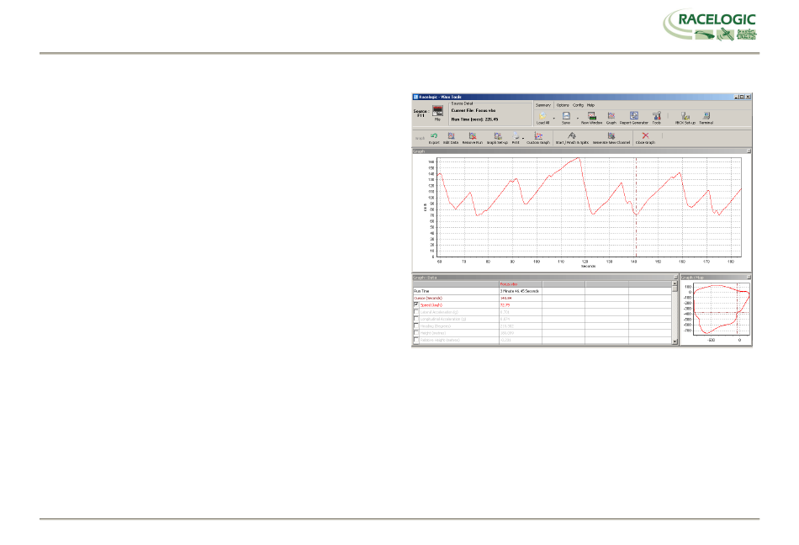Expand the Print dropdown arrow
799x545 pixels.
pyautogui.click(x=523, y=138)
